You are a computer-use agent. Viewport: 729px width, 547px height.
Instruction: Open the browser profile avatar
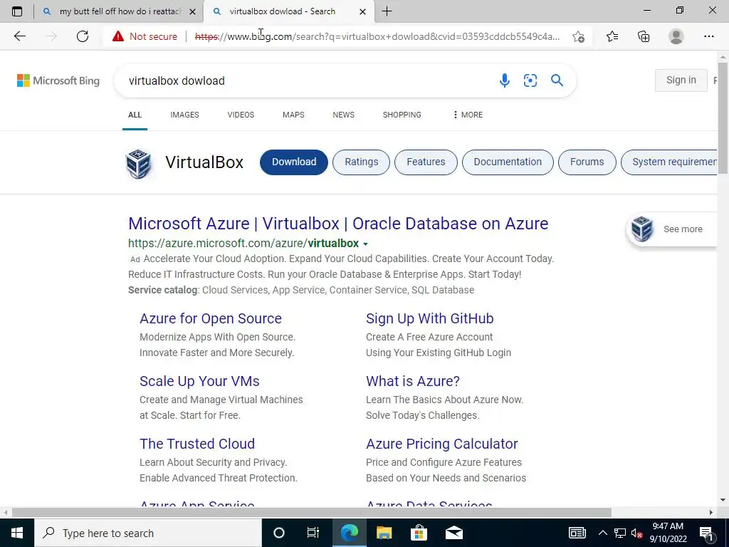[x=676, y=36]
